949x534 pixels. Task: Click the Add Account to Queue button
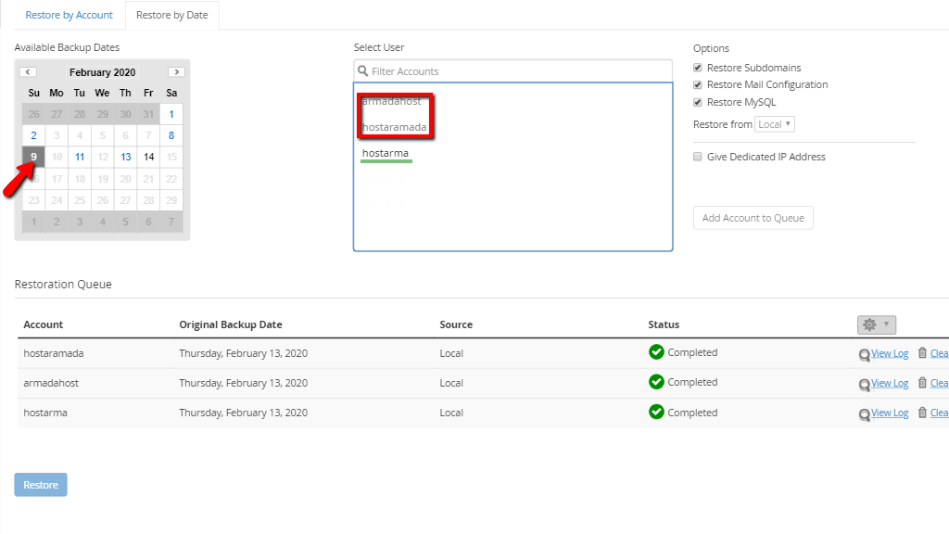[753, 218]
